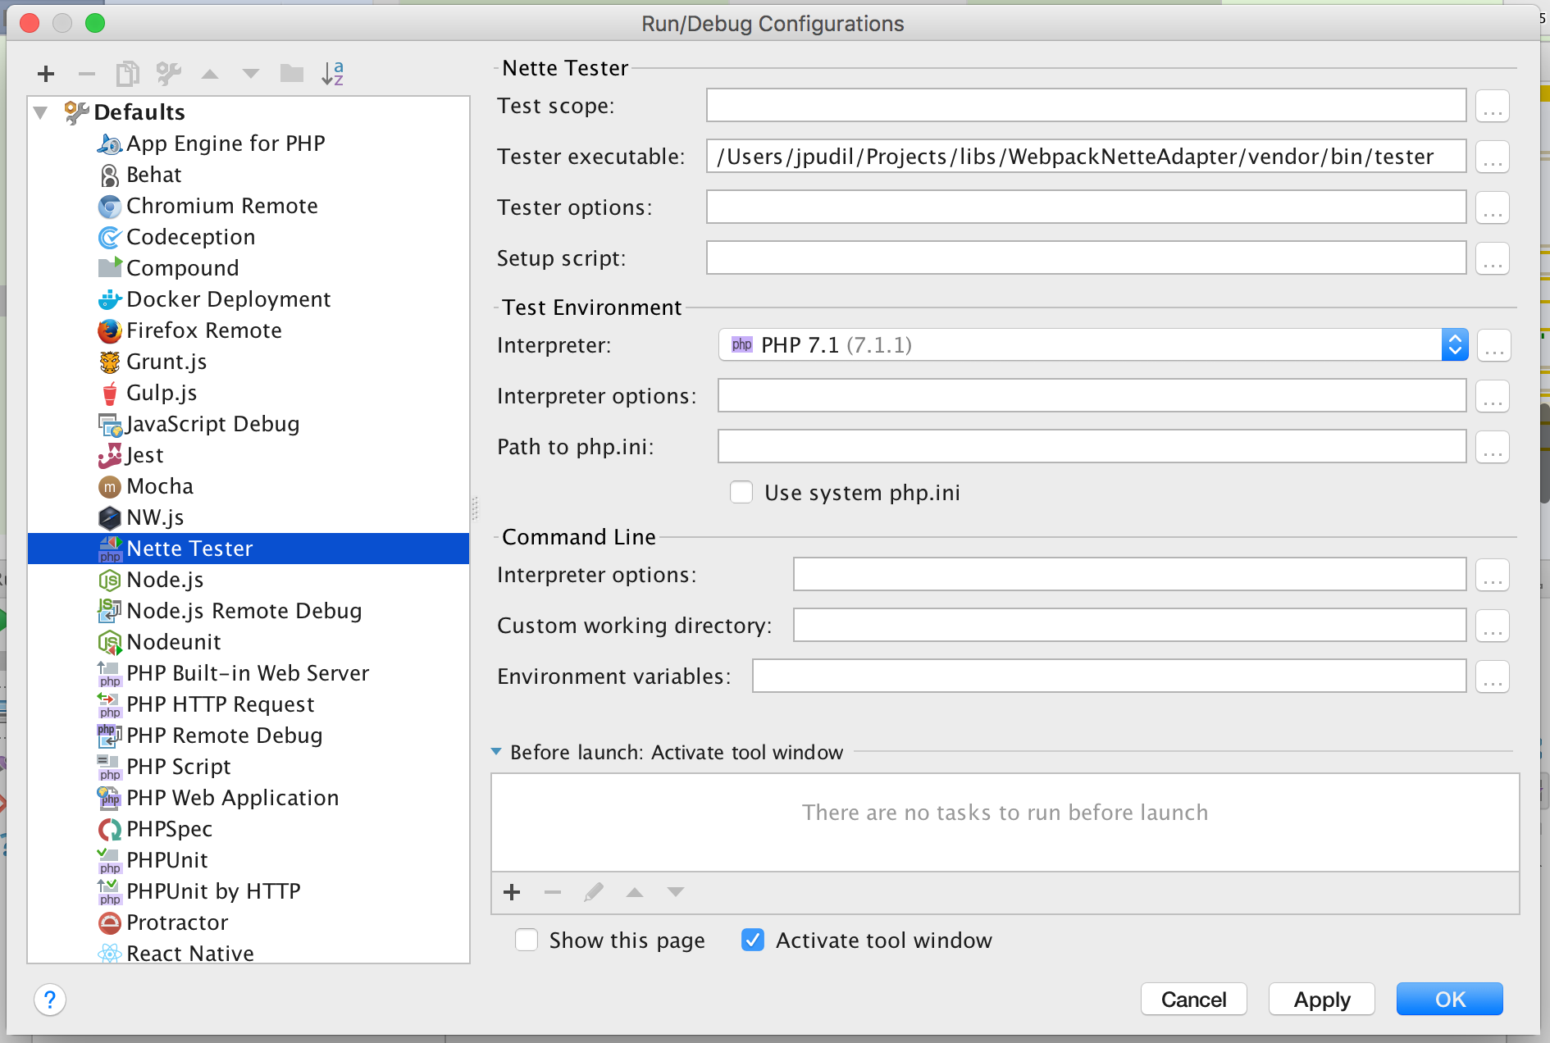This screenshot has width=1550, height=1043.
Task: Select PHPUnit configuration type
Action: coord(166,860)
